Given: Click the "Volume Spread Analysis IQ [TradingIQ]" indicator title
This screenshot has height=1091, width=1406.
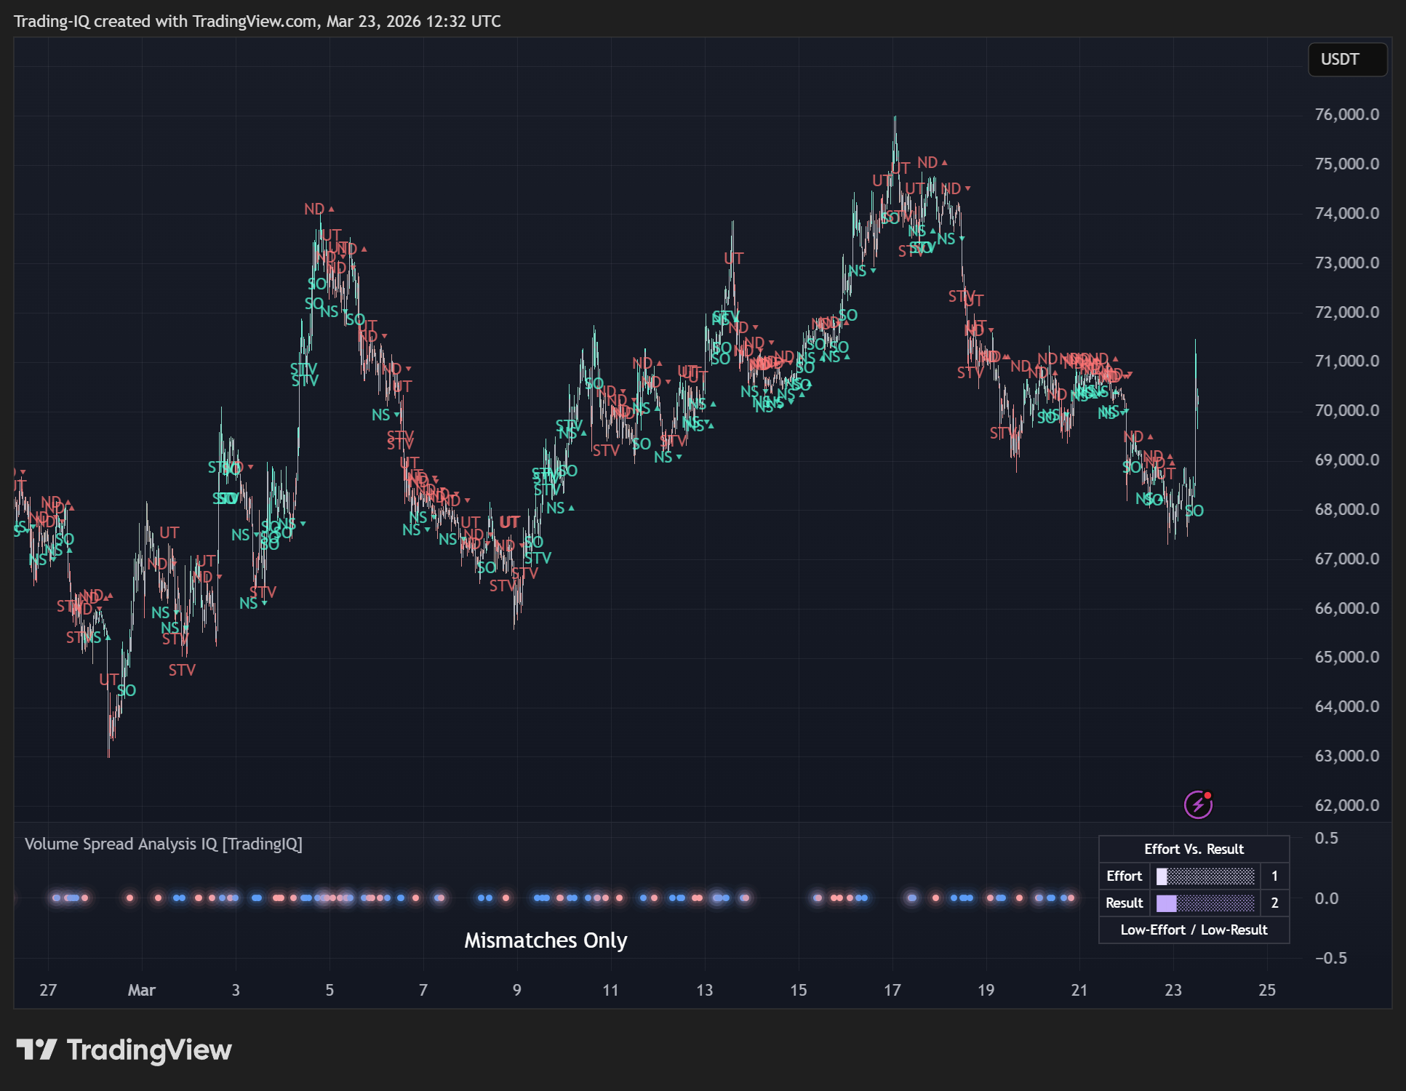Looking at the screenshot, I should click(x=164, y=844).
